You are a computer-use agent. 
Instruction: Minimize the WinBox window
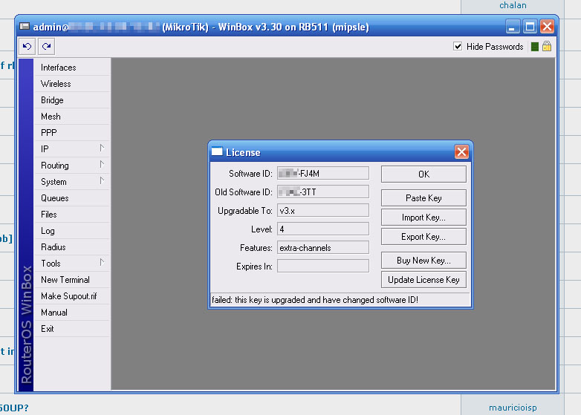513,27
